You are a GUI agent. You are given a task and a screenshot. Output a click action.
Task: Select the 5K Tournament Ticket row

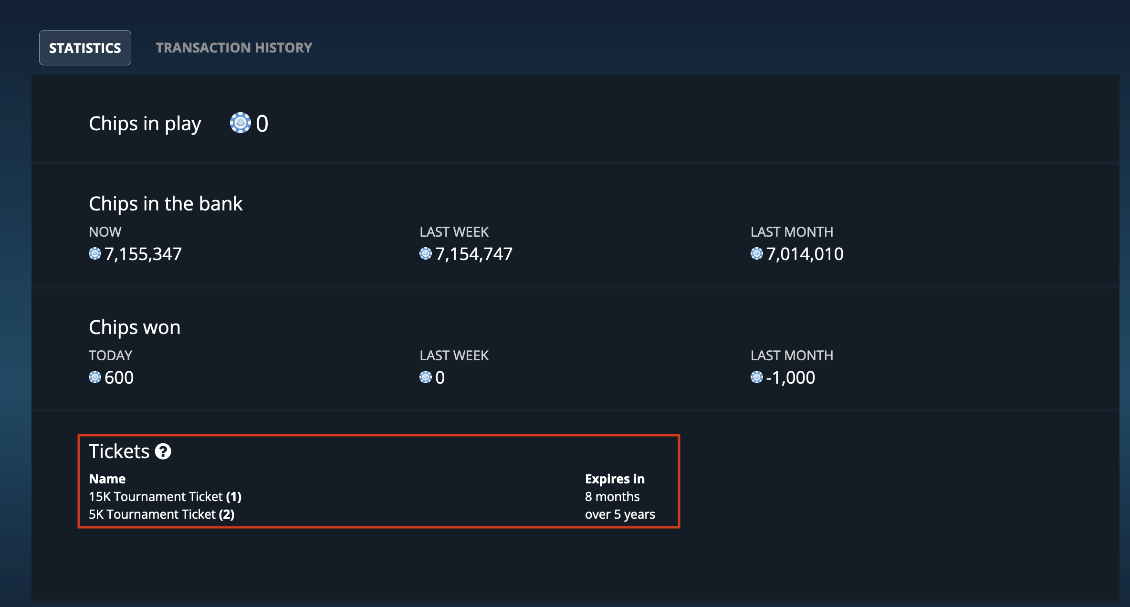372,514
